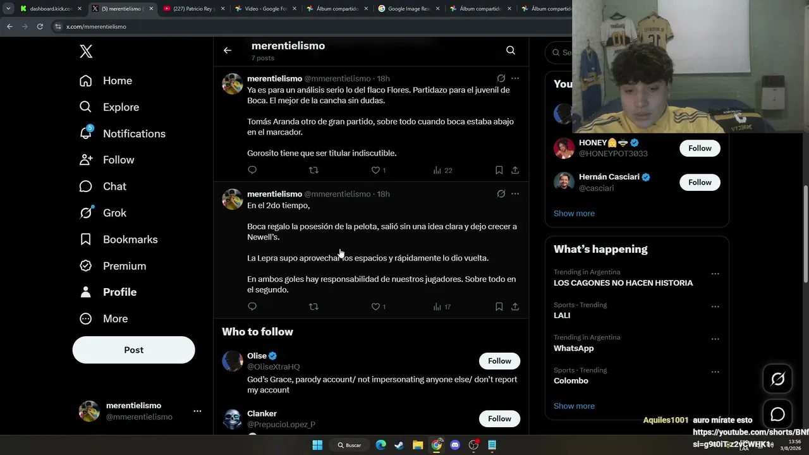809x455 pixels.
Task: Open Home in the X sidebar
Action: (x=106, y=81)
